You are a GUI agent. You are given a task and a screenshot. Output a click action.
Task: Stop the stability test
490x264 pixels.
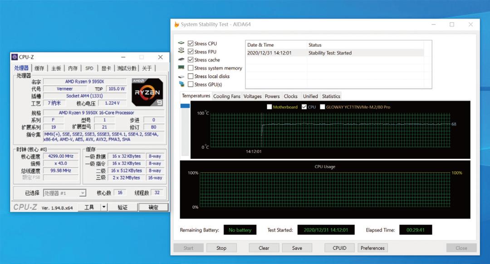(221, 248)
